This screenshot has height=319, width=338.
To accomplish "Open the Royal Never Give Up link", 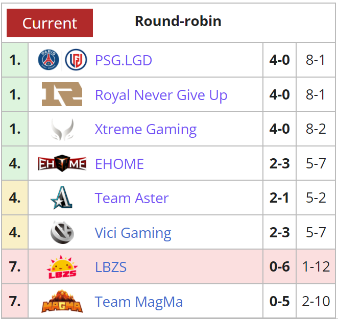I will pyautogui.click(x=161, y=95).
